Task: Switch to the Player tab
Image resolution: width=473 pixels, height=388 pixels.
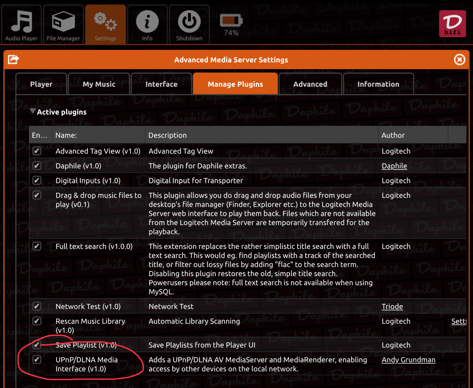Action: point(41,84)
